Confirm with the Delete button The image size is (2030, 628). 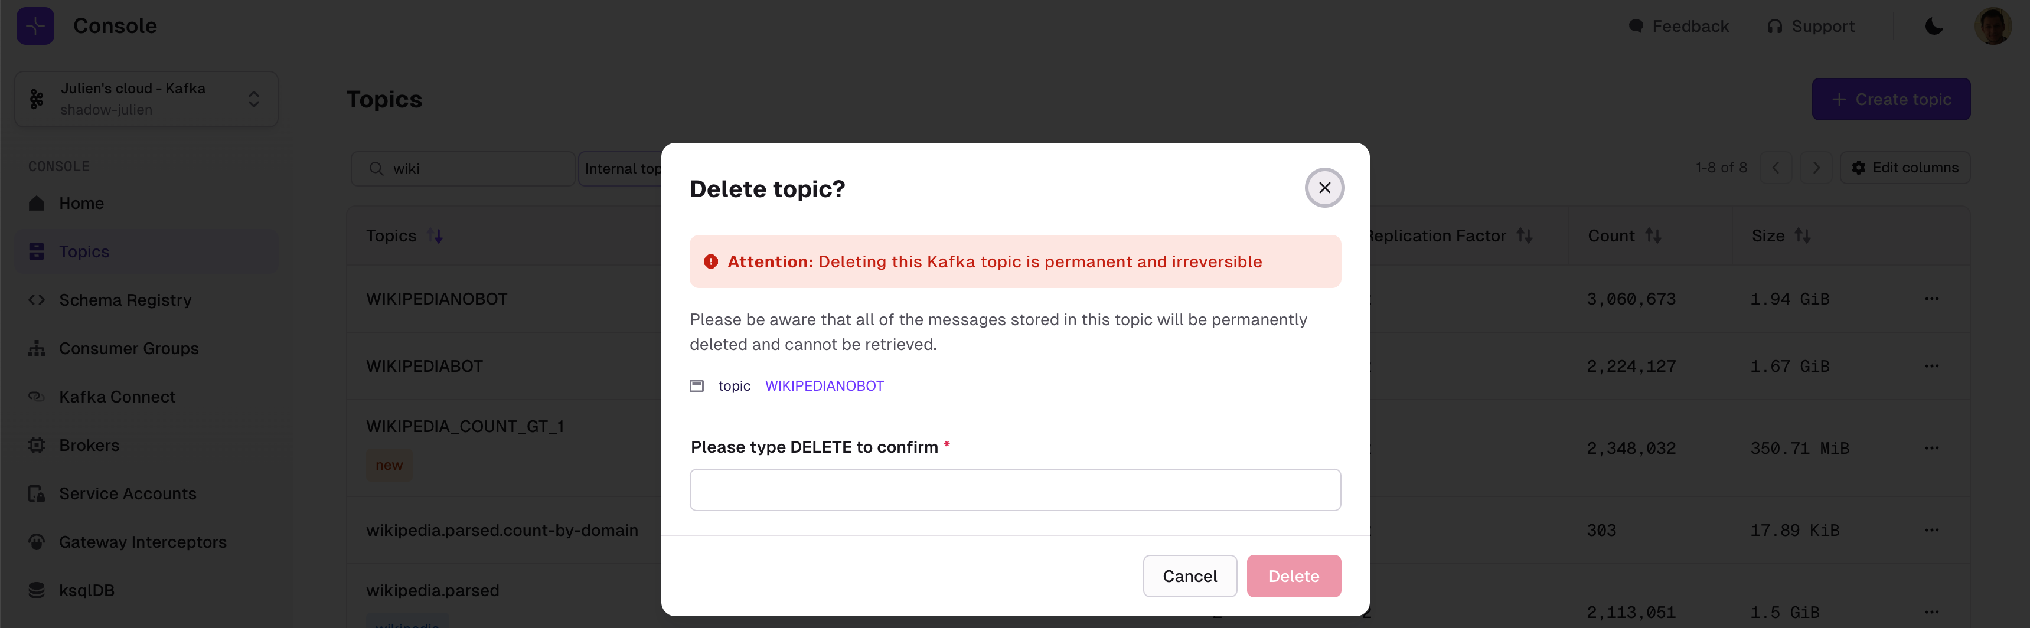click(1293, 576)
